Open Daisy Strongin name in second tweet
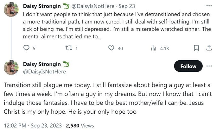Screen dimensions: 216x133 (x=42, y=64)
